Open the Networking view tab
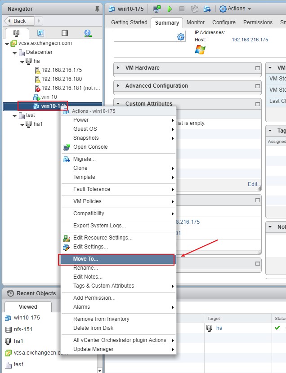 (88, 33)
